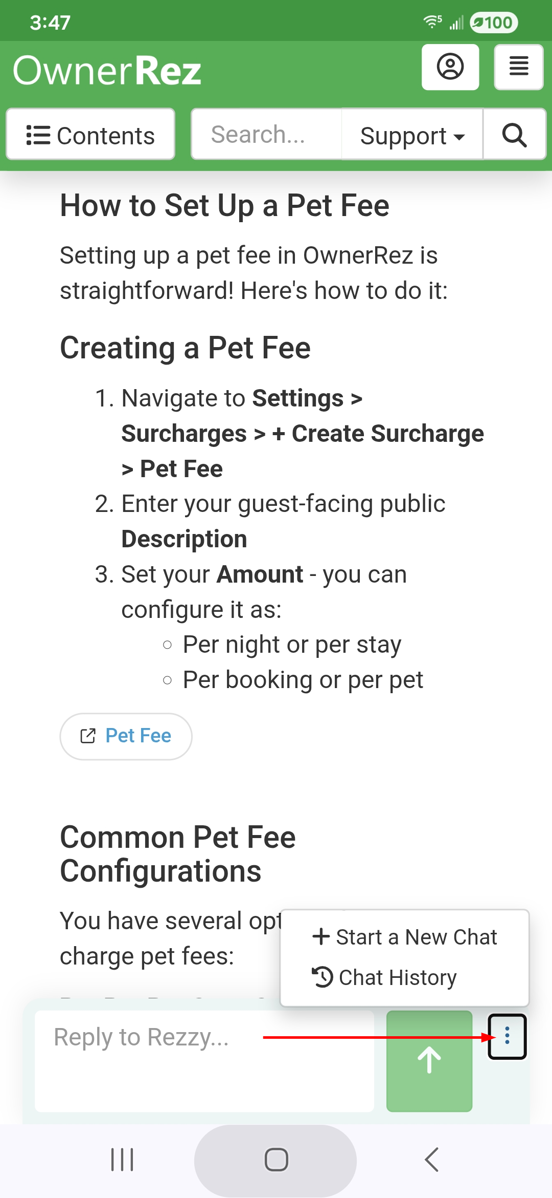Tap the OwnerRez logo
Image resolution: width=552 pixels, height=1198 pixels.
pyautogui.click(x=107, y=70)
